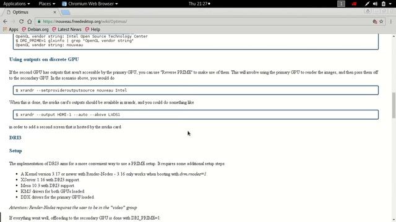Viewport: 396px width, 222px height.
Task: Click text 'in order to add a second screen'
Action: pos(65,127)
